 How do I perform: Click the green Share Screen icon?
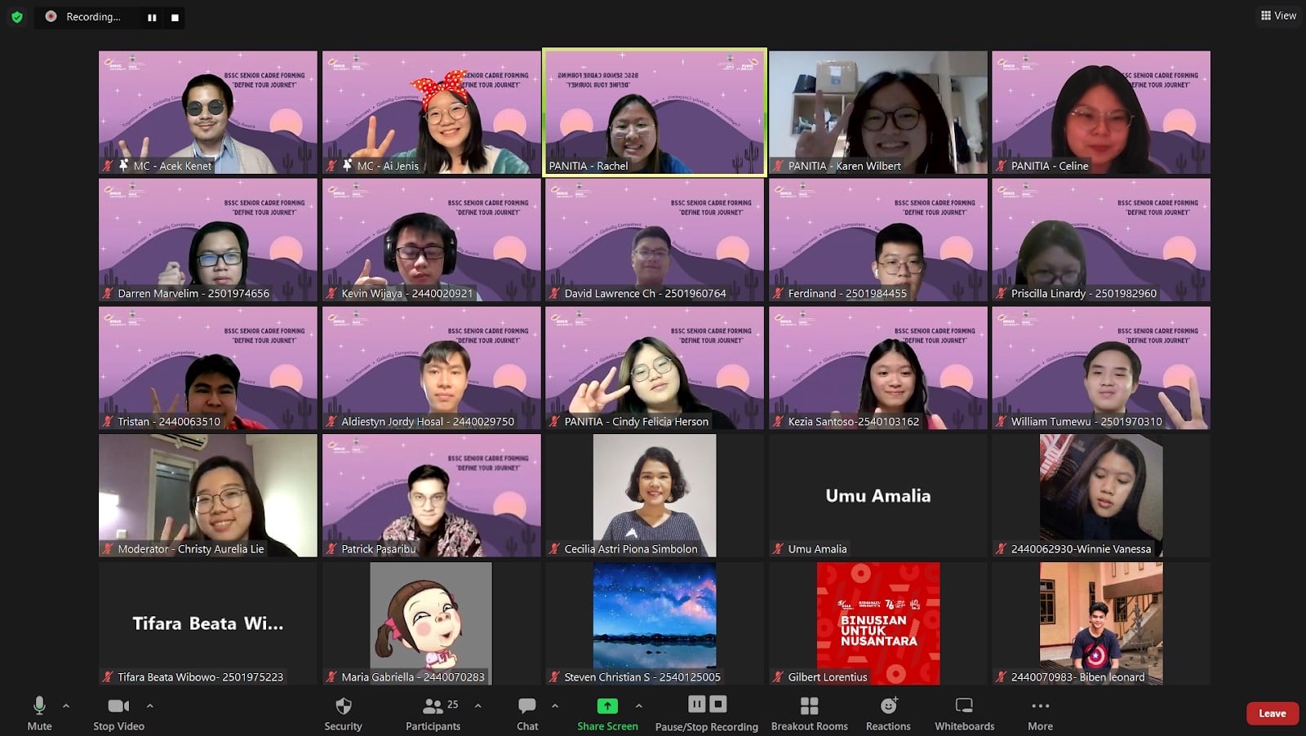pos(607,706)
